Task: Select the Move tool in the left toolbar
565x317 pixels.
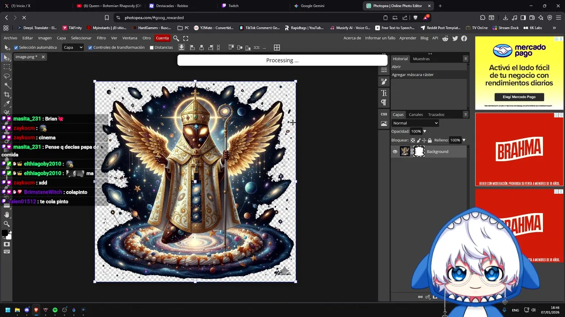Action: click(7, 58)
